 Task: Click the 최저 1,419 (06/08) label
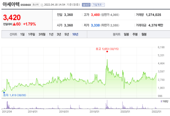click(x=15, y=95)
